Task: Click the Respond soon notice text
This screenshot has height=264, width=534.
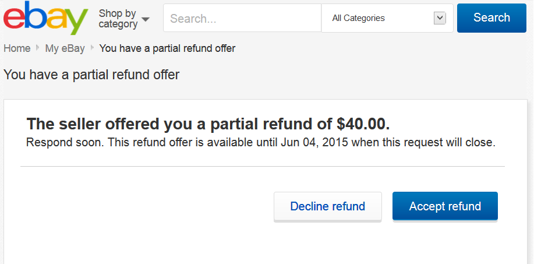Action: [260, 142]
